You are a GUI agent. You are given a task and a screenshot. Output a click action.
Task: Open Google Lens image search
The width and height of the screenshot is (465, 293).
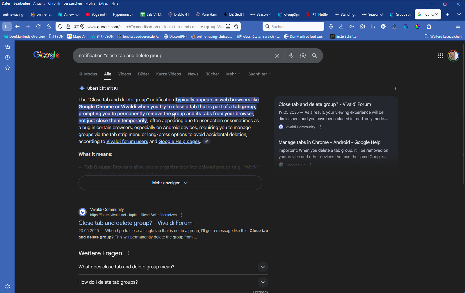pos(303,56)
